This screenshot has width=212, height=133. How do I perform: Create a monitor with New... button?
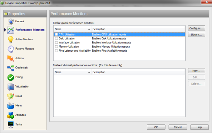point(197,71)
